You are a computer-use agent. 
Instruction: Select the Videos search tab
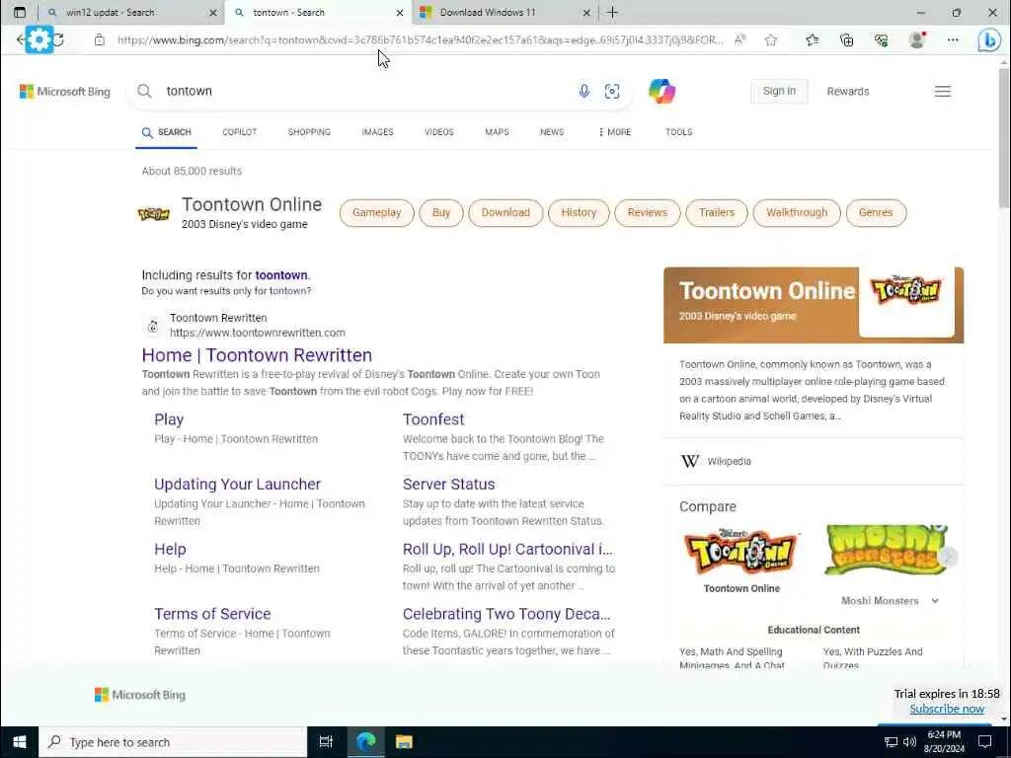[439, 132]
